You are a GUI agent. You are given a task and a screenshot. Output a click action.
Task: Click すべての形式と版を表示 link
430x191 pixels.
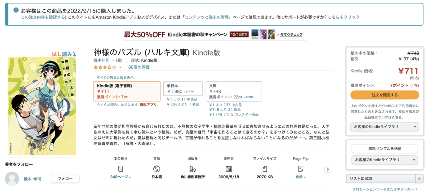tap(115, 78)
